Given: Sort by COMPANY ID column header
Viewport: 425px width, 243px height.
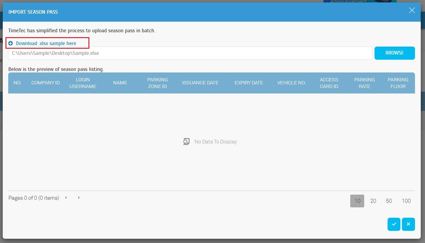Looking at the screenshot, I should point(45,83).
